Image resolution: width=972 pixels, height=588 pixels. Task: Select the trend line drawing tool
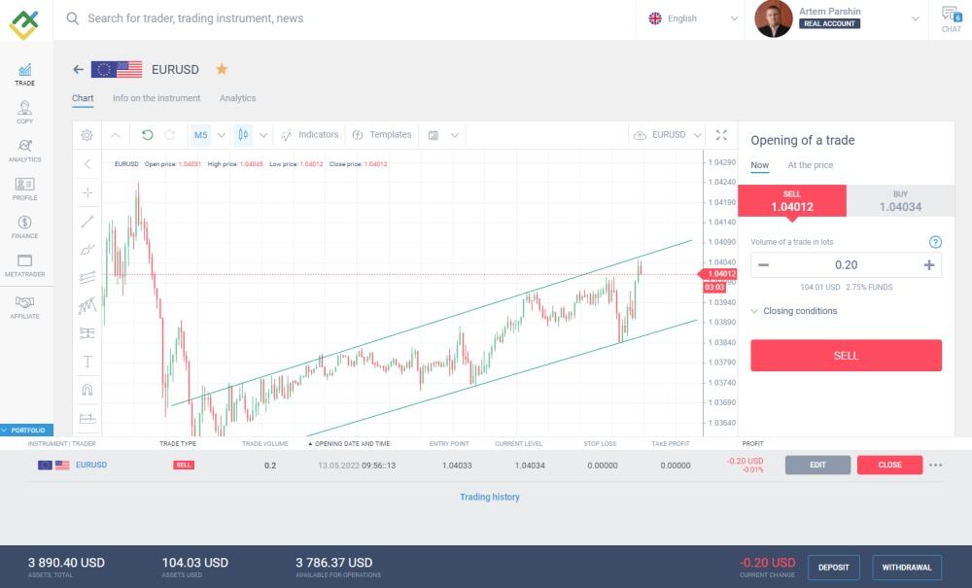87,222
